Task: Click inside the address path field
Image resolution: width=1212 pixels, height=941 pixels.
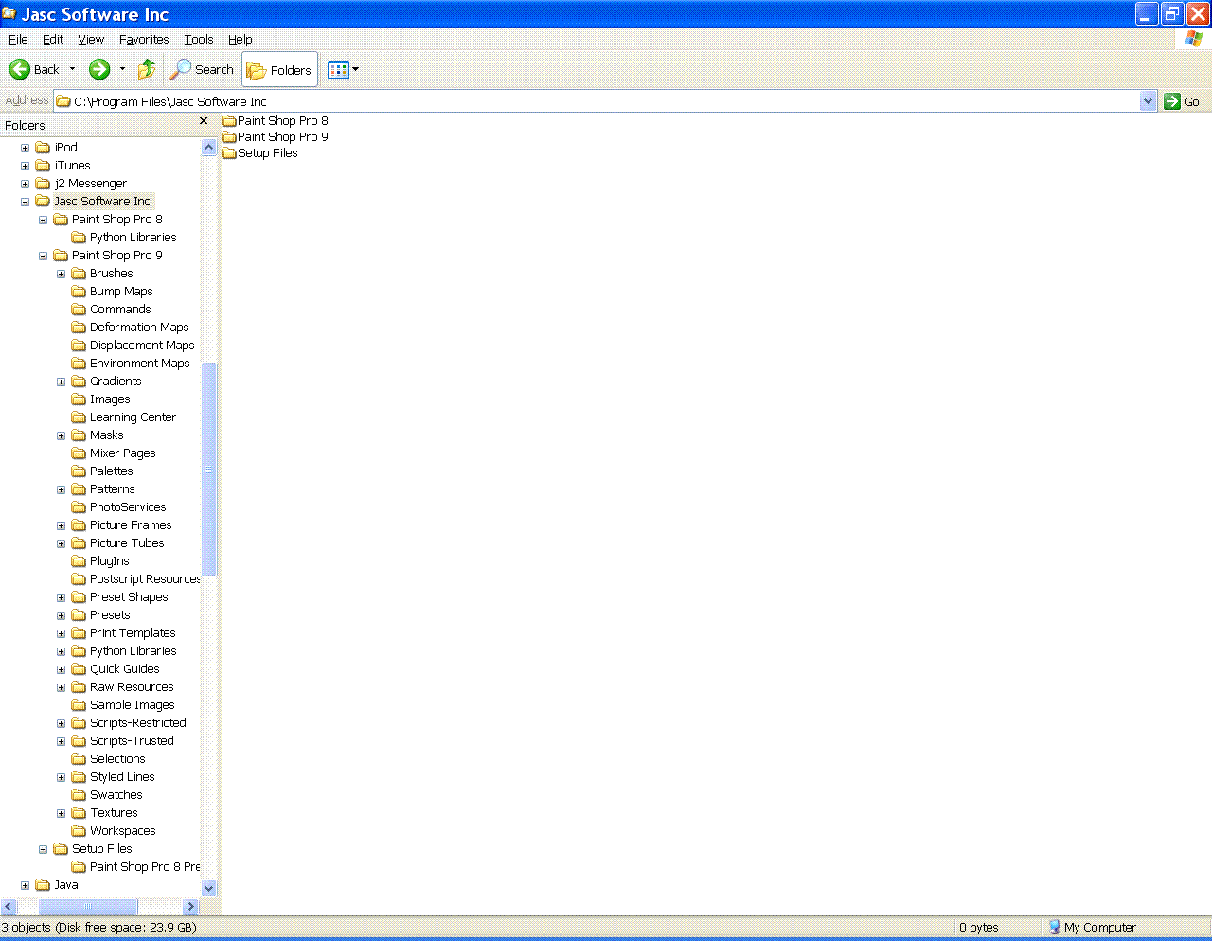Action: tap(597, 101)
